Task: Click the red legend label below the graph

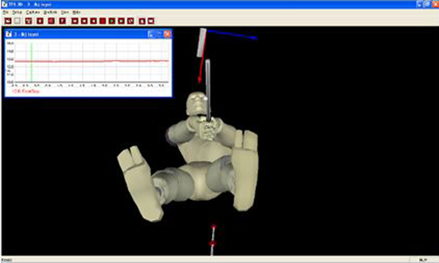Action: point(26,91)
